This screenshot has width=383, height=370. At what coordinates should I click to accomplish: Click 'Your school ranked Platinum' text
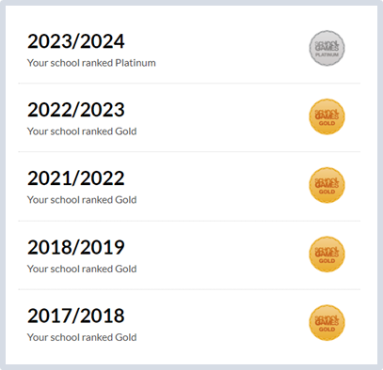click(x=91, y=63)
